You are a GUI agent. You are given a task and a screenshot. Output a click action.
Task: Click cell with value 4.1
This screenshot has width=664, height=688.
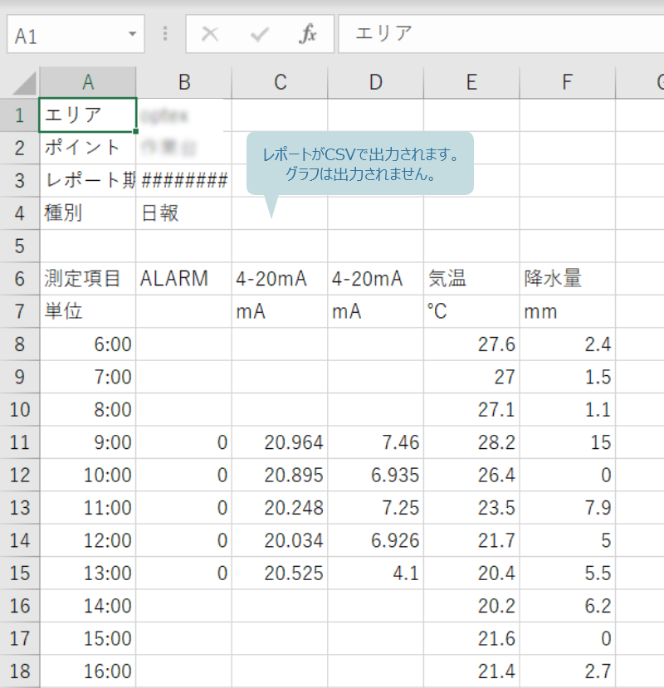(x=376, y=573)
